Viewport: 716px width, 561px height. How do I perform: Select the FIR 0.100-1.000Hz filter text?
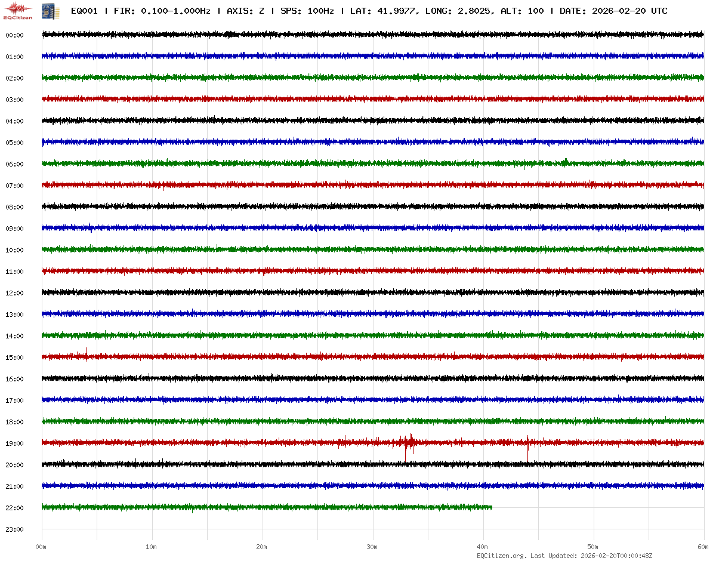(x=162, y=11)
